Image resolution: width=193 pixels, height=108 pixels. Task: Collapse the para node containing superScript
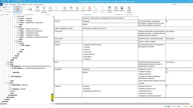click(x=6, y=83)
